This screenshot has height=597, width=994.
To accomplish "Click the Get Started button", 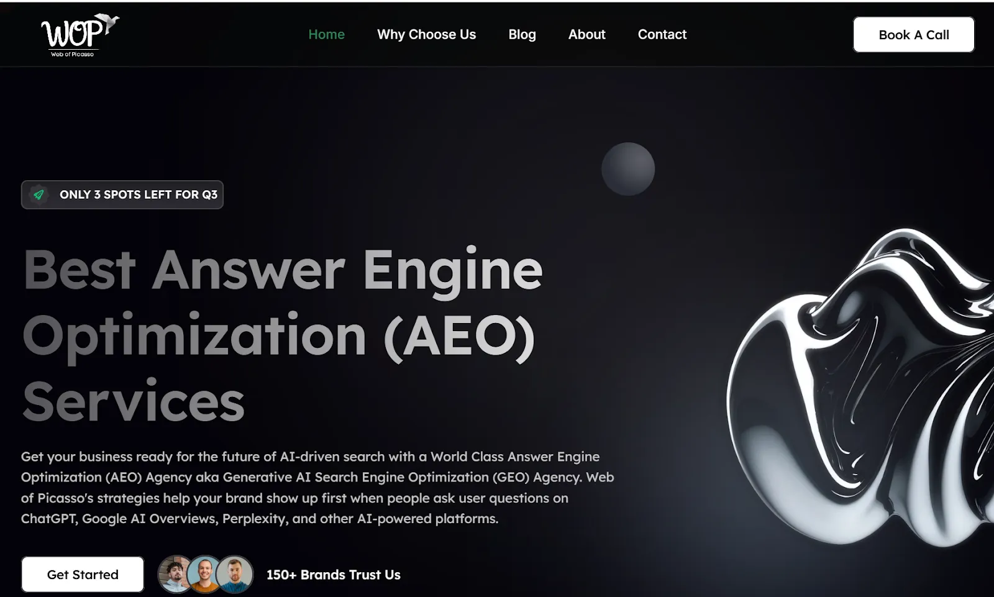I will 83,575.
